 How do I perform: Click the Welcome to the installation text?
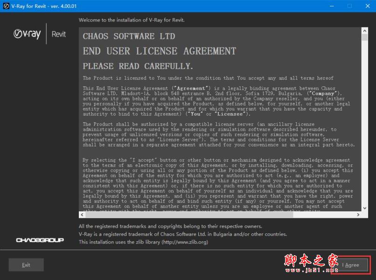click(x=132, y=20)
